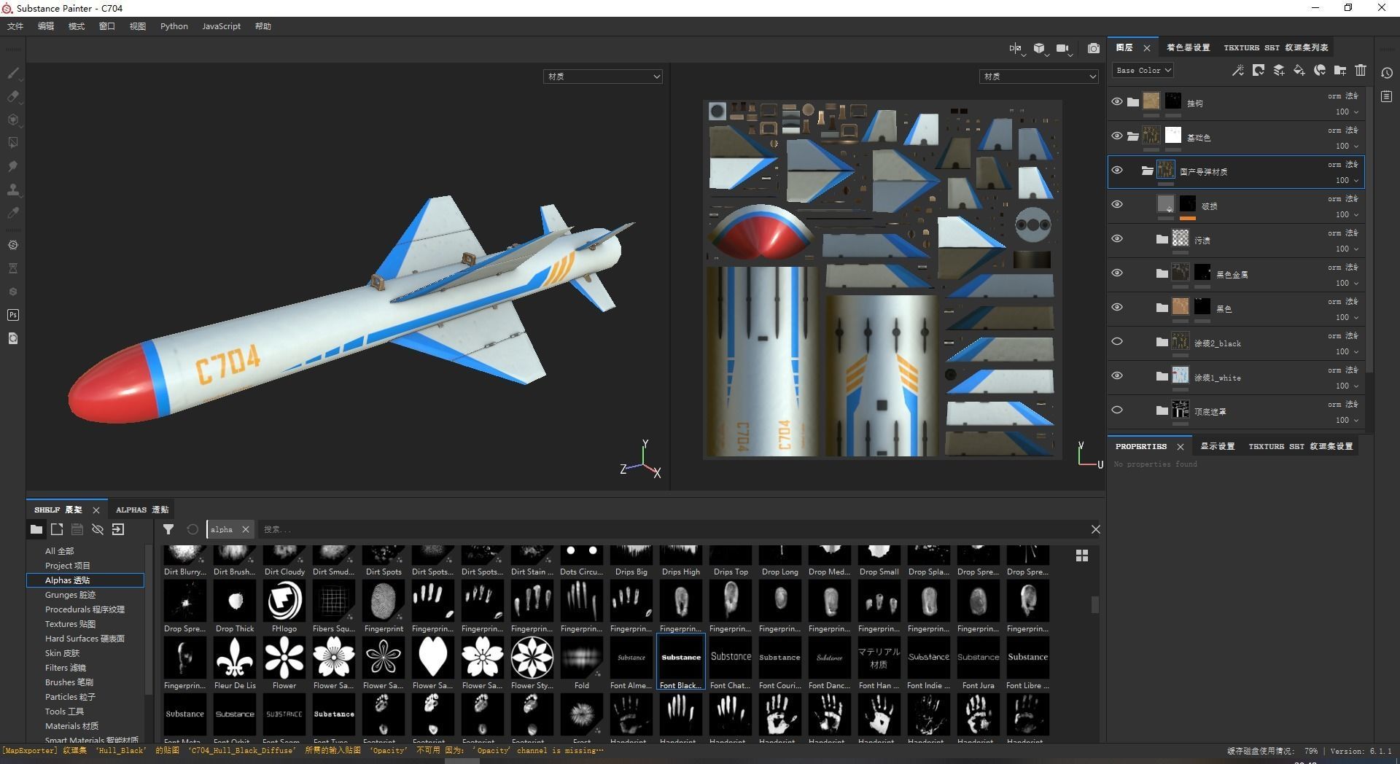This screenshot has height=764, width=1400.
Task: Close the shelf search bar X
Action: pos(1095,529)
